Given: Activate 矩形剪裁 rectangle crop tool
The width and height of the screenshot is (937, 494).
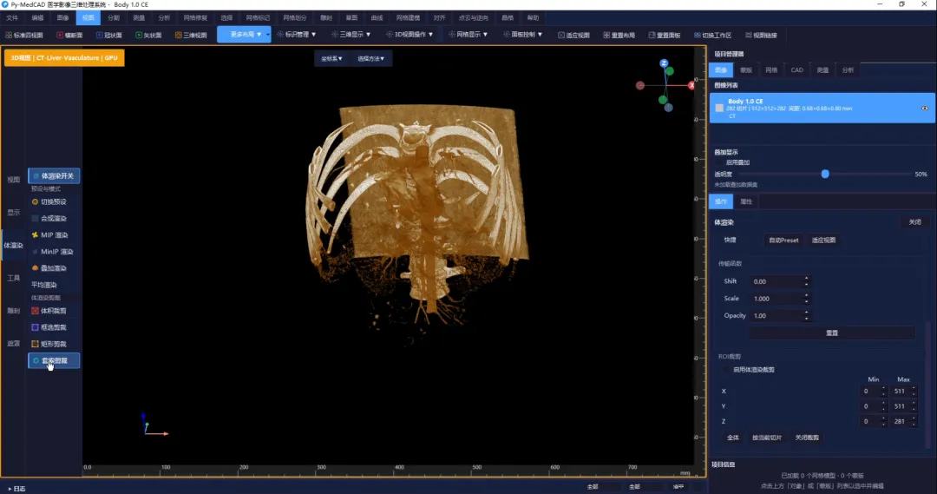Looking at the screenshot, I should (54, 344).
